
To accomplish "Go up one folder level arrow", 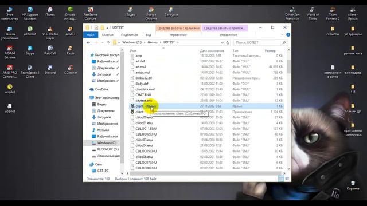I will point(108,43).
